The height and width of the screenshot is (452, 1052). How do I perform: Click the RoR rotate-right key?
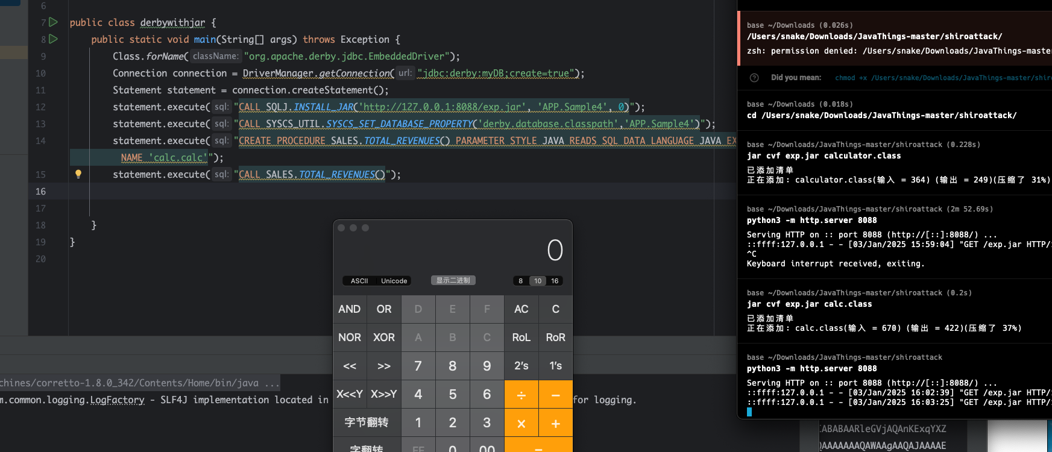click(x=556, y=337)
